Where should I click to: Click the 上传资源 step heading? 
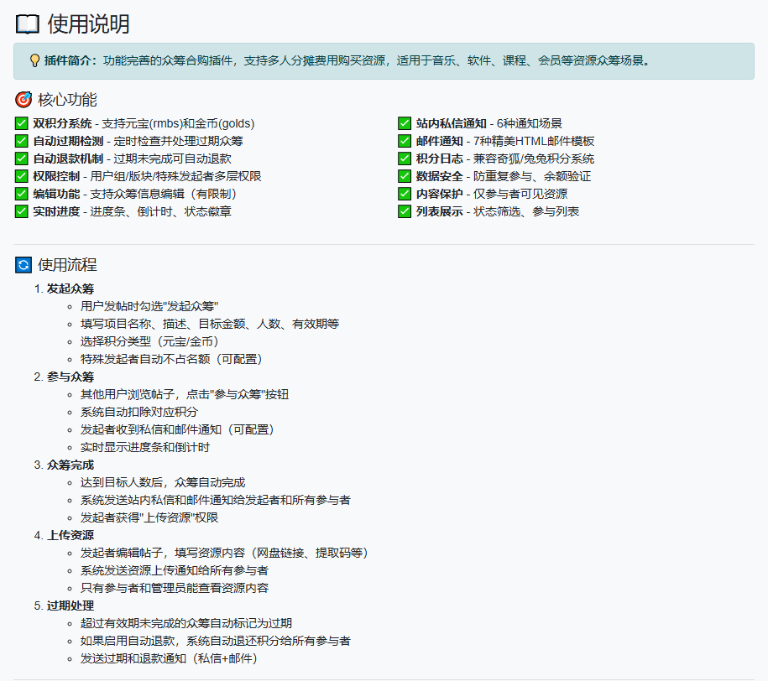point(71,535)
